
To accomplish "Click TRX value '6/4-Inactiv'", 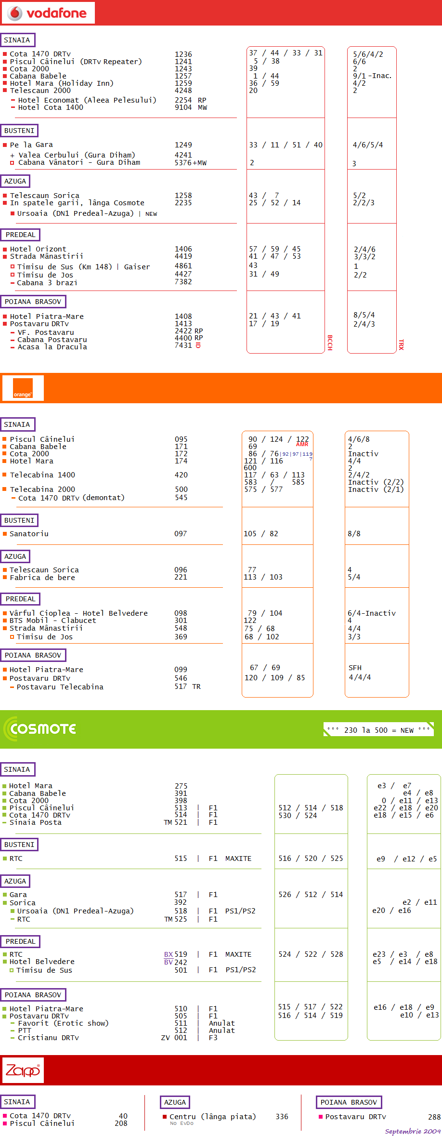I will tap(372, 613).
